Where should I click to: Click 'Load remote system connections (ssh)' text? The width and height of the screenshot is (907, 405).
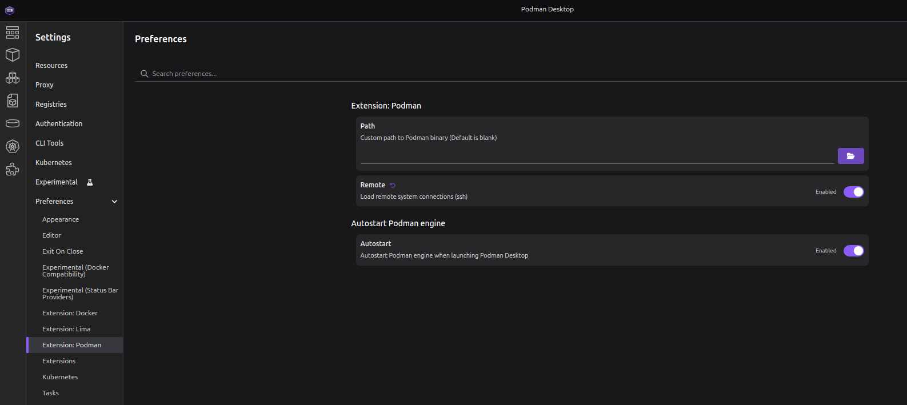[414, 197]
